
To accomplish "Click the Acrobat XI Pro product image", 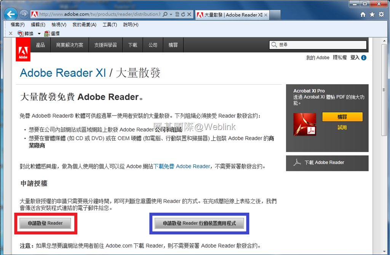I will [x=305, y=124].
